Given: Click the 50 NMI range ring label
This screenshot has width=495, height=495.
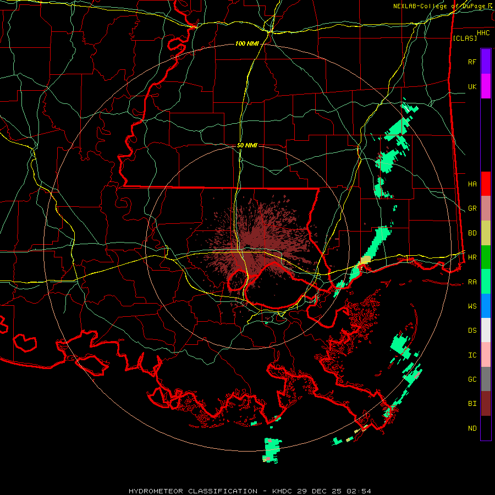Looking at the screenshot, I should tap(247, 145).
